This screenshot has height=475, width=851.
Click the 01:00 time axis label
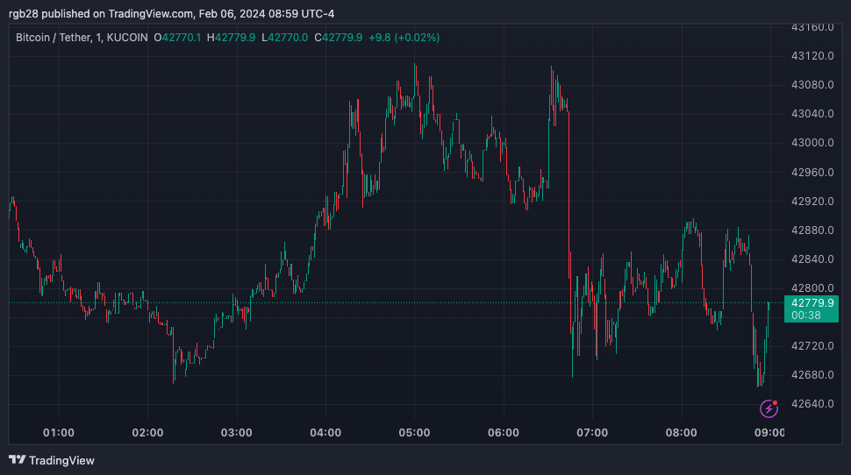(59, 433)
